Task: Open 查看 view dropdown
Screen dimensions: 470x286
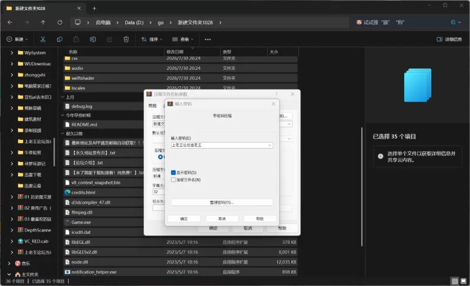Action: [183, 39]
